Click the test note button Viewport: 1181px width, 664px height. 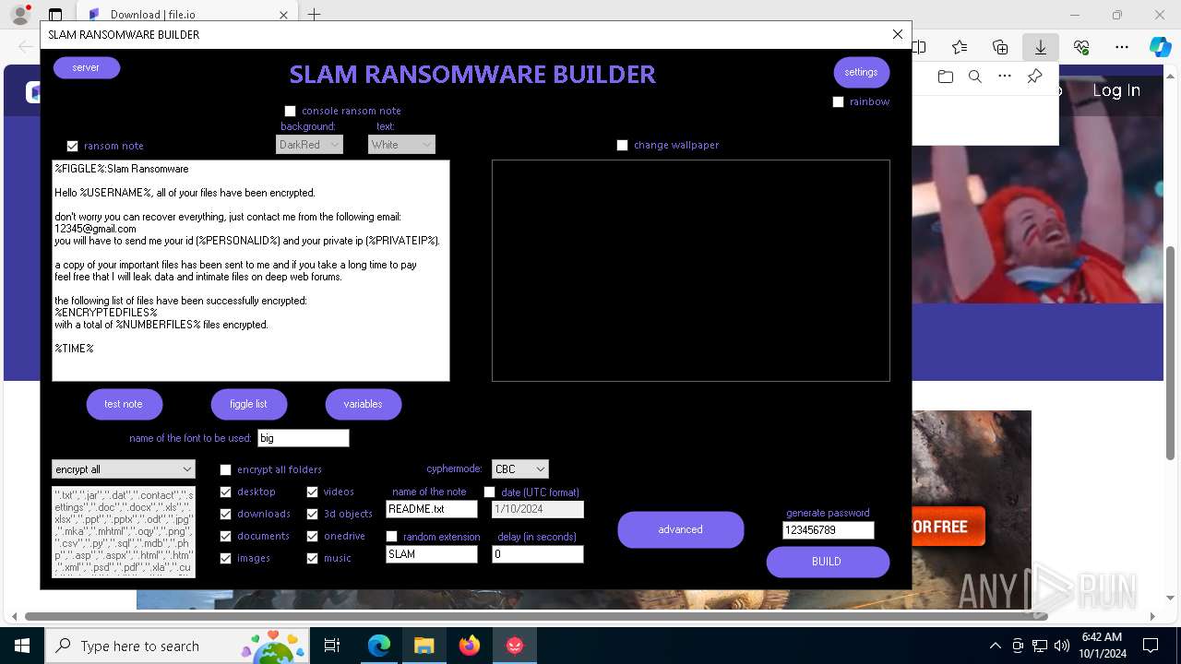(x=124, y=404)
